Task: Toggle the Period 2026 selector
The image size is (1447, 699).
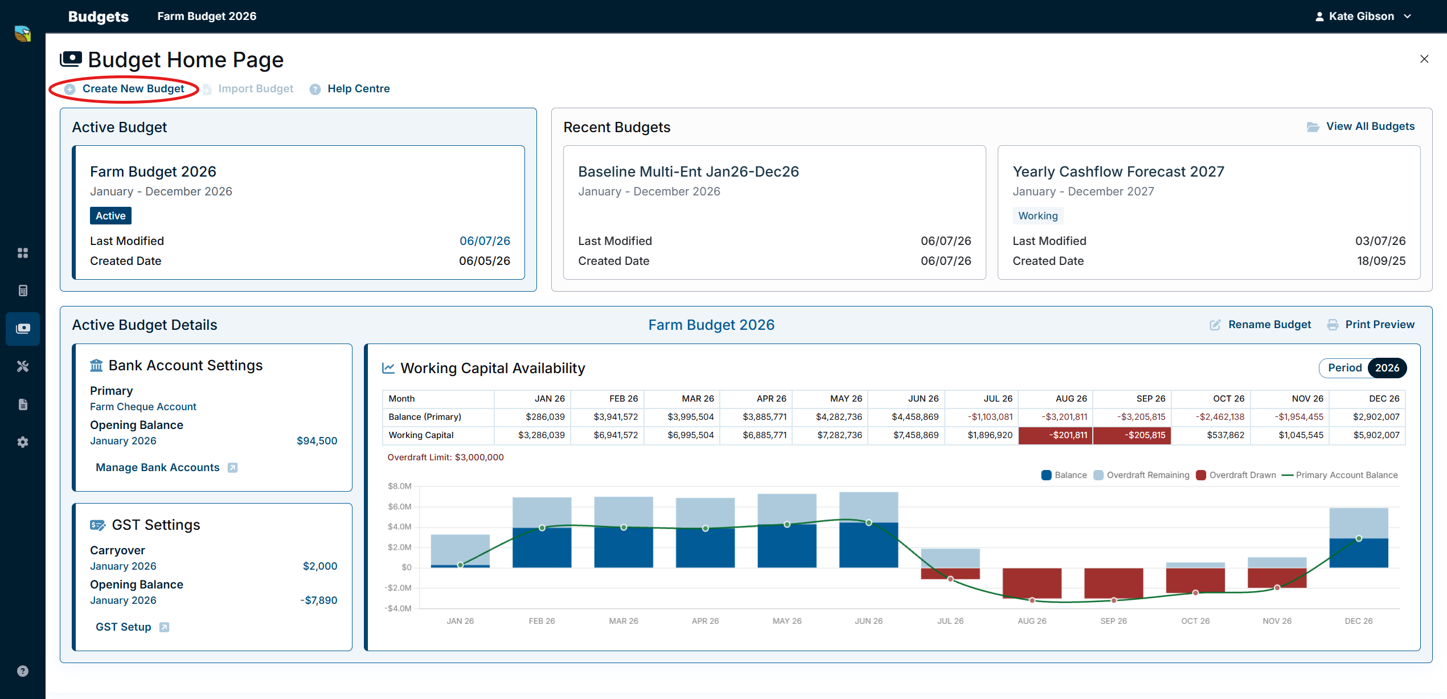Action: point(1363,368)
